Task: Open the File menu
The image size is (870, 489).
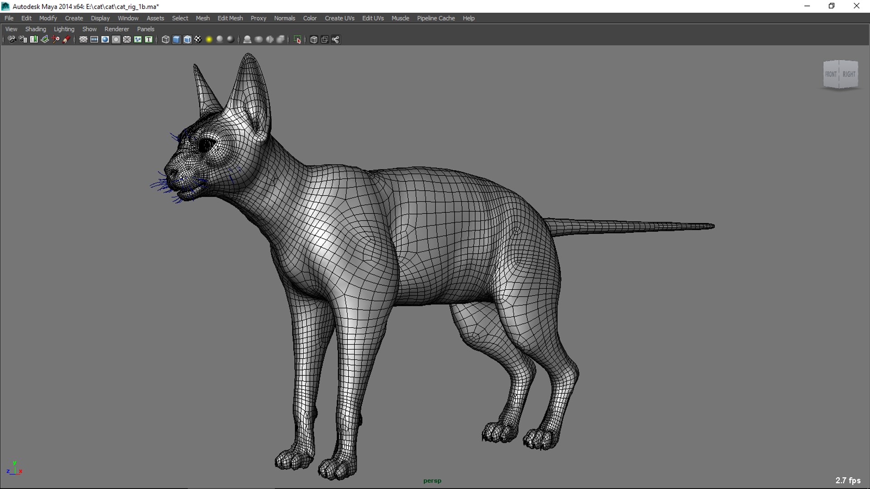Action: (9, 18)
